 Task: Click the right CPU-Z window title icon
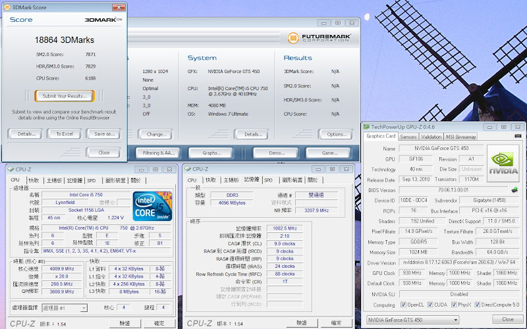click(x=188, y=169)
